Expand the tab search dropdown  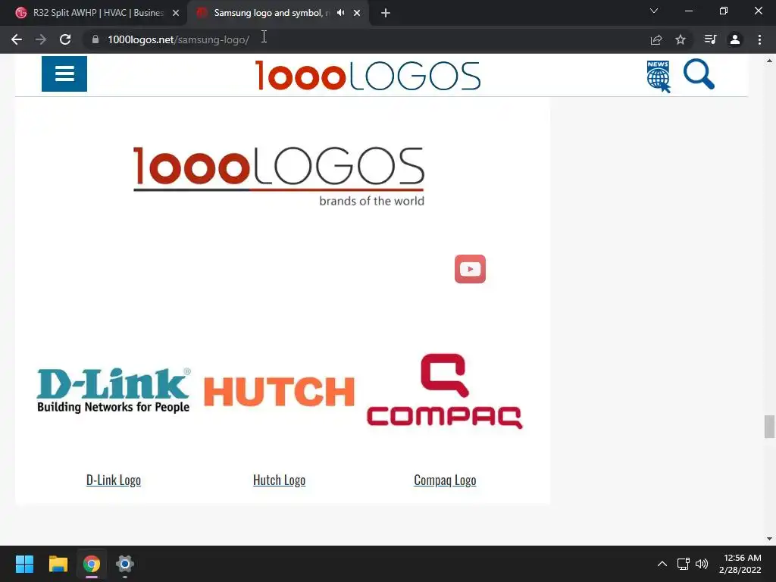[x=654, y=11]
